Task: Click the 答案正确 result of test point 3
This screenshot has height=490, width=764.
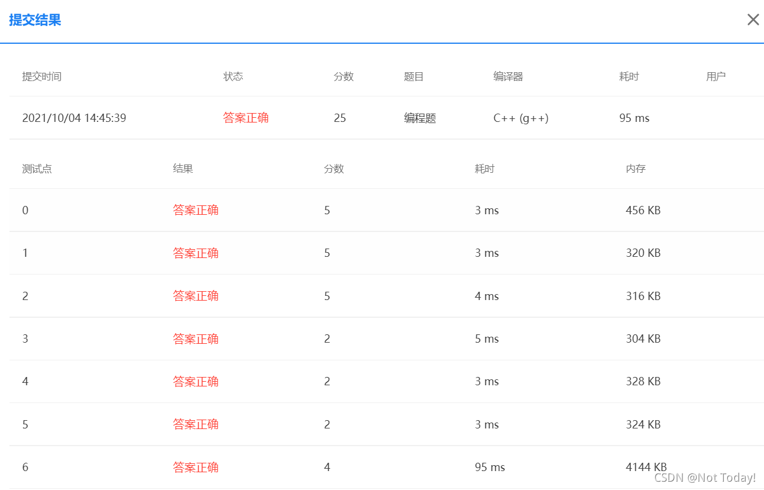Action: [196, 339]
